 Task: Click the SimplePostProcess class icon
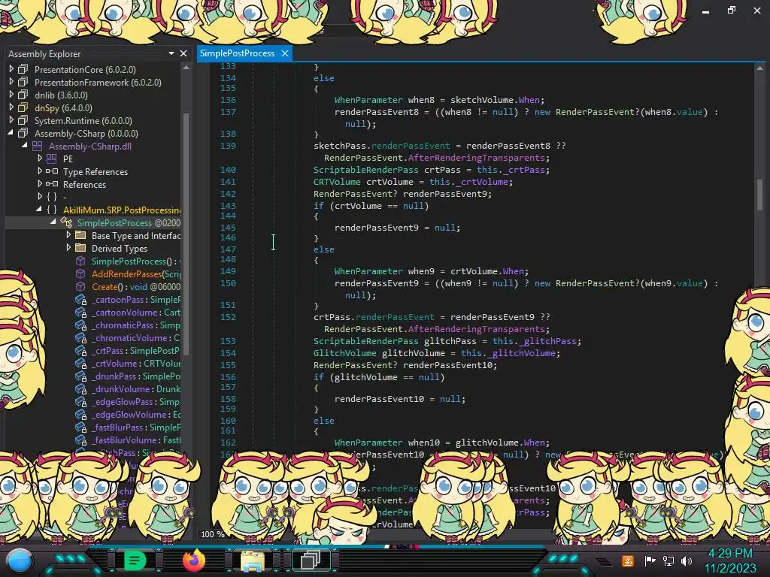click(x=66, y=222)
